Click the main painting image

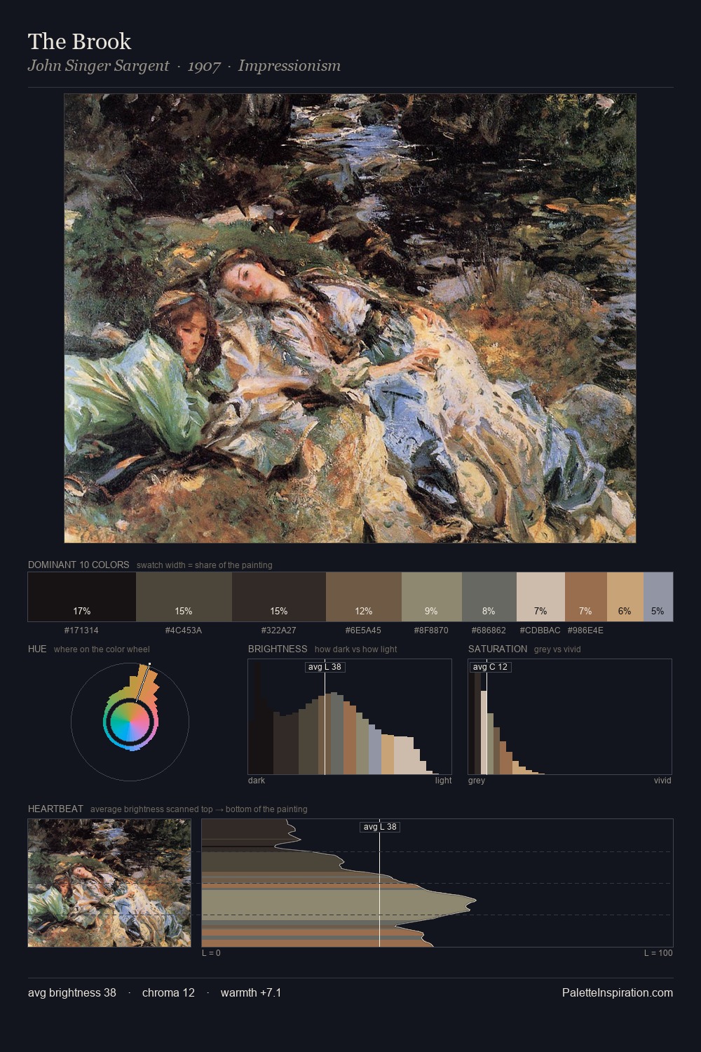click(350, 318)
